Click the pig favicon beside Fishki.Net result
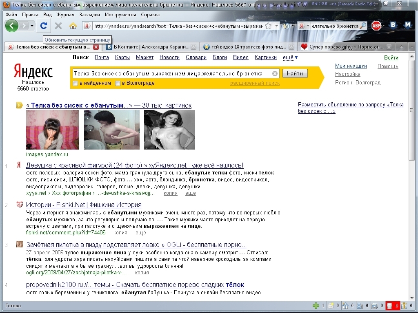Viewport: 418px width, 313px height. click(20, 205)
